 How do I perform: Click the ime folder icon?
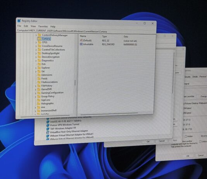tap(39, 107)
